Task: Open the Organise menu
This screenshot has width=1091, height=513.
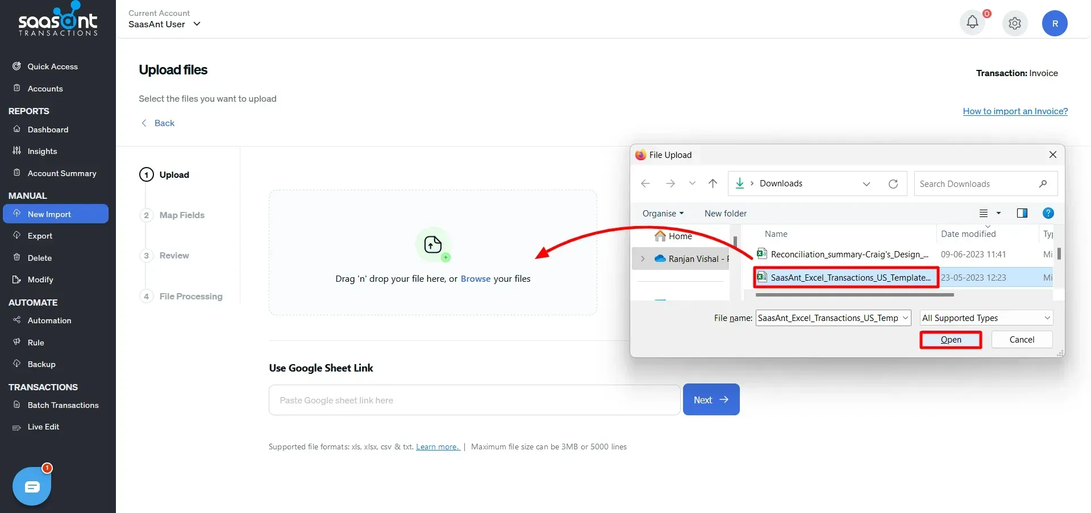Action: 663,214
